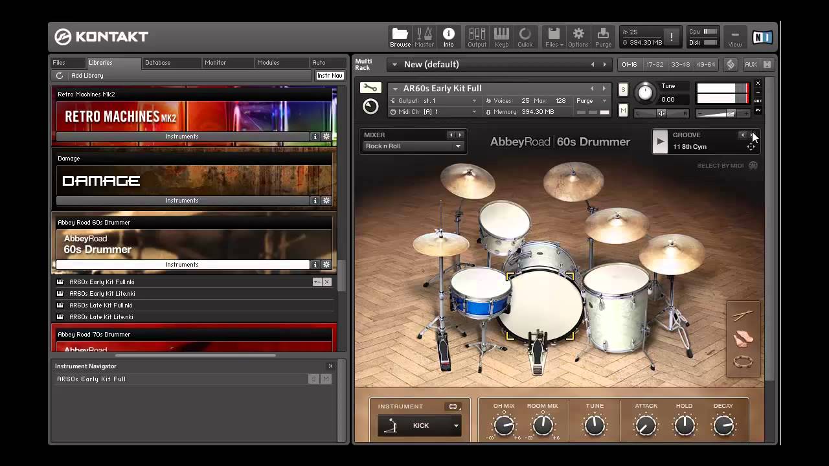Click the instrument pan slider

coord(661,113)
